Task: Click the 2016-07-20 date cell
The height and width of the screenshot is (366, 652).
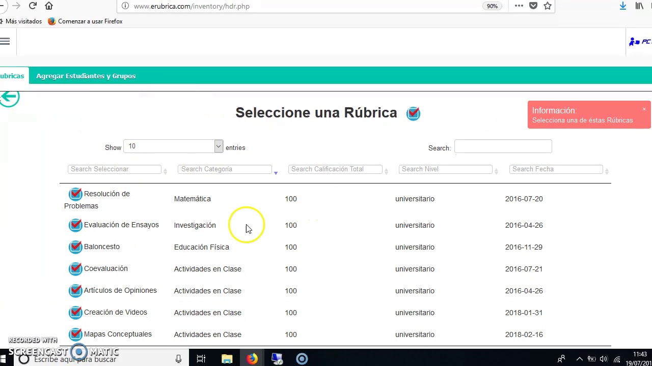Action: (524, 199)
